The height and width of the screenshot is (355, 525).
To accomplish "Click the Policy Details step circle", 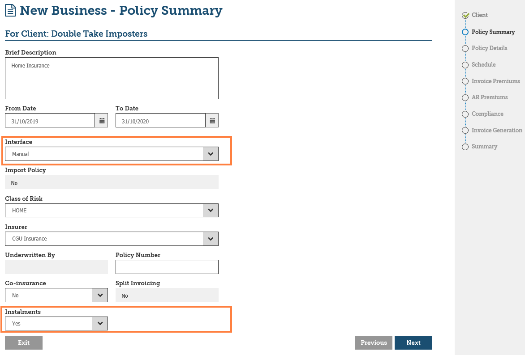I will pyautogui.click(x=465, y=48).
